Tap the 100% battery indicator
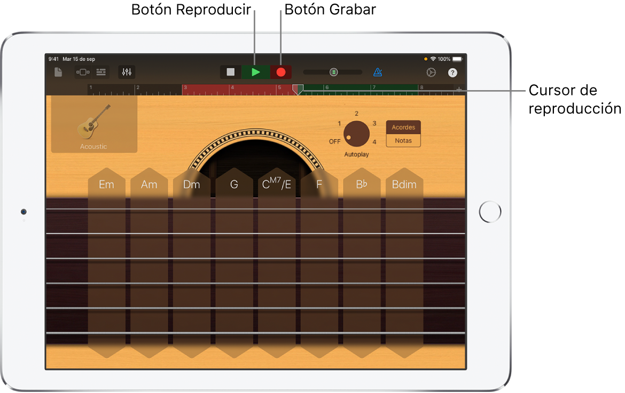Screen dimensions: 625x393 [x=450, y=59]
